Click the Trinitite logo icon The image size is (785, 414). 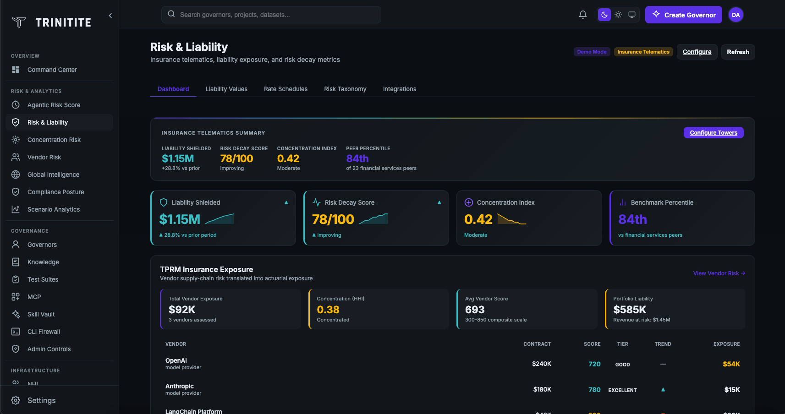19,22
